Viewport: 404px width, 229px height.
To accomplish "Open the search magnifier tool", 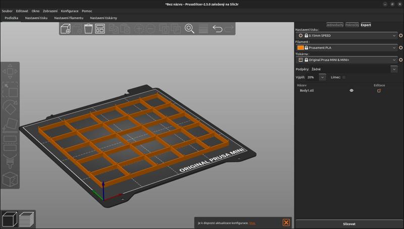I will tap(190, 29).
